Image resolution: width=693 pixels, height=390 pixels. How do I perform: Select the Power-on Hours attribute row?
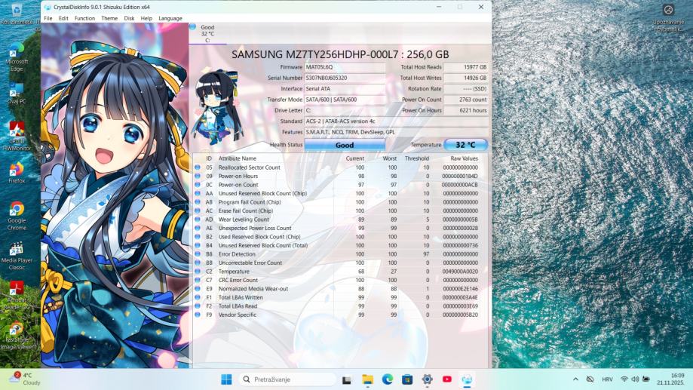tap(340, 176)
